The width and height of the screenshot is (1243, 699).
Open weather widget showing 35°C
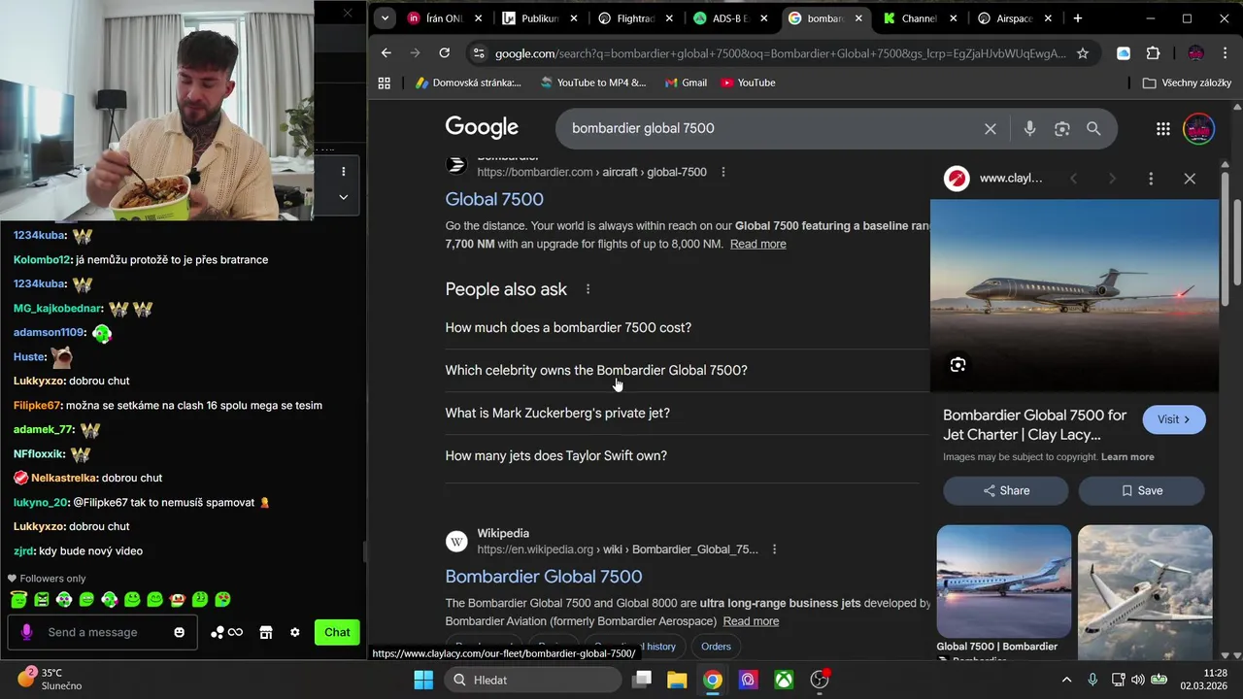point(50,680)
